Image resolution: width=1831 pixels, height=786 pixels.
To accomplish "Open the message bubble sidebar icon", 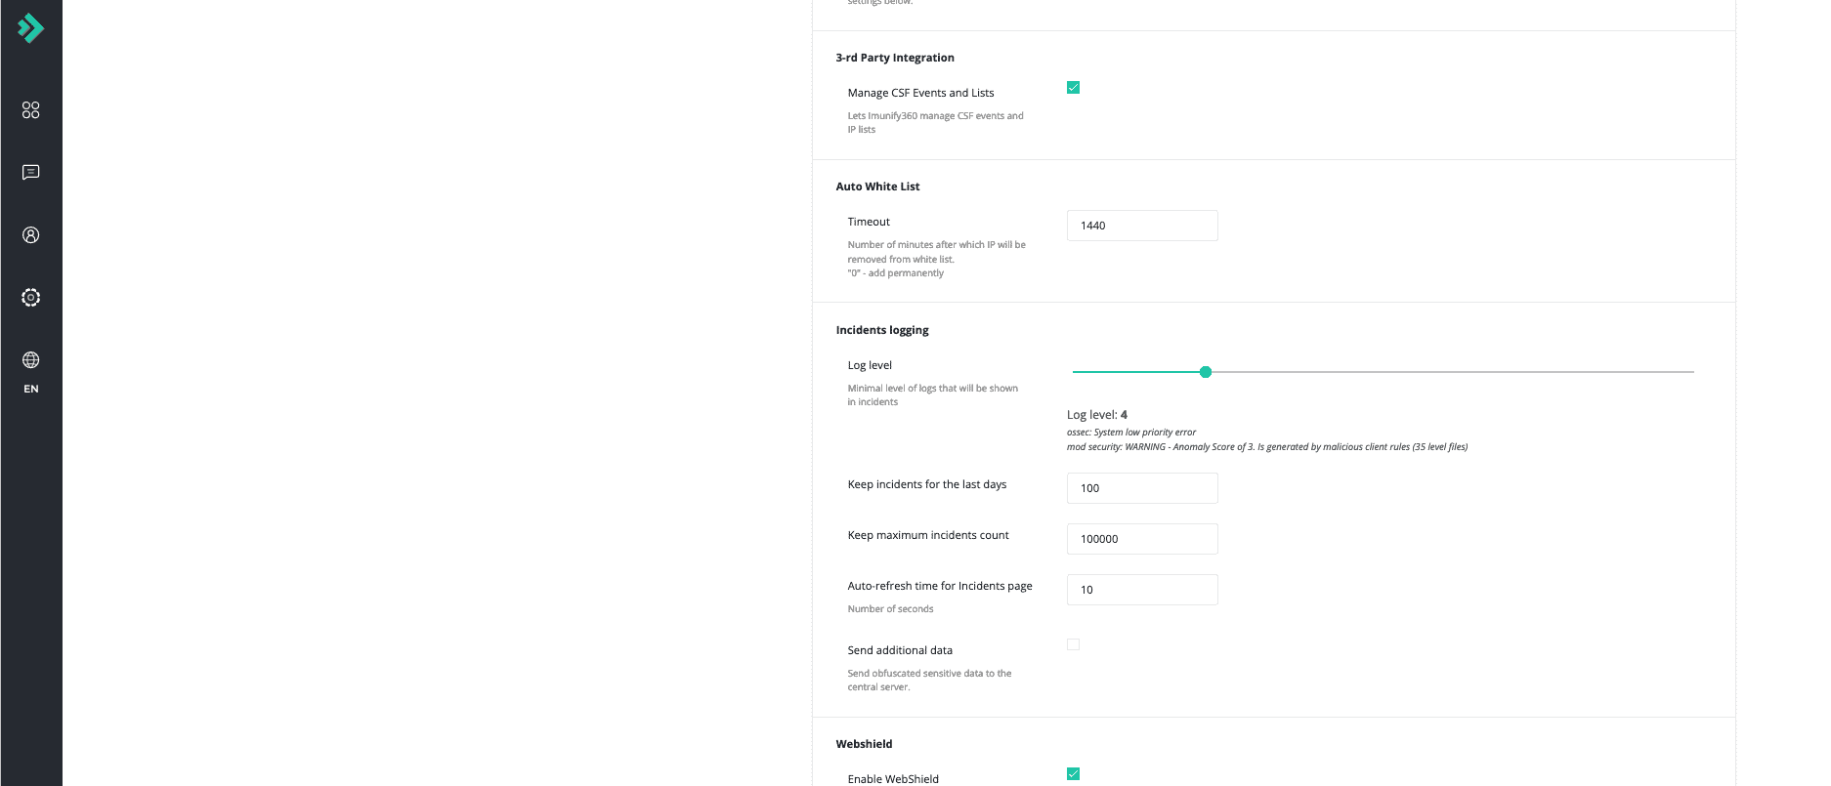I will click(31, 173).
